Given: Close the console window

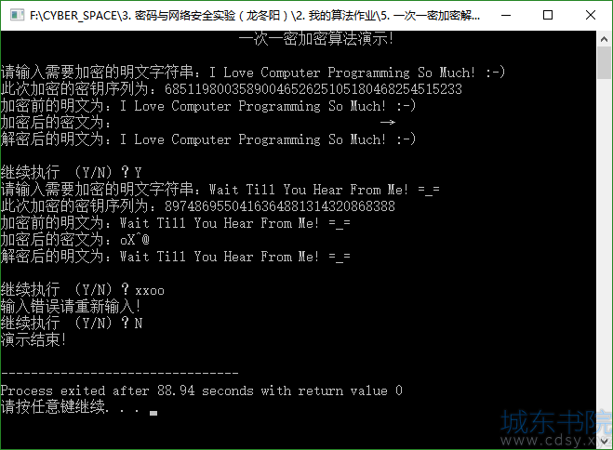Looking at the screenshot, I should [x=591, y=15].
